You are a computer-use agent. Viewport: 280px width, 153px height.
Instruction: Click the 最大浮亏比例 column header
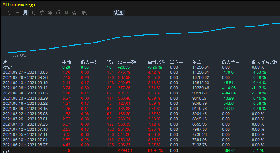pyautogui.click(x=265, y=62)
